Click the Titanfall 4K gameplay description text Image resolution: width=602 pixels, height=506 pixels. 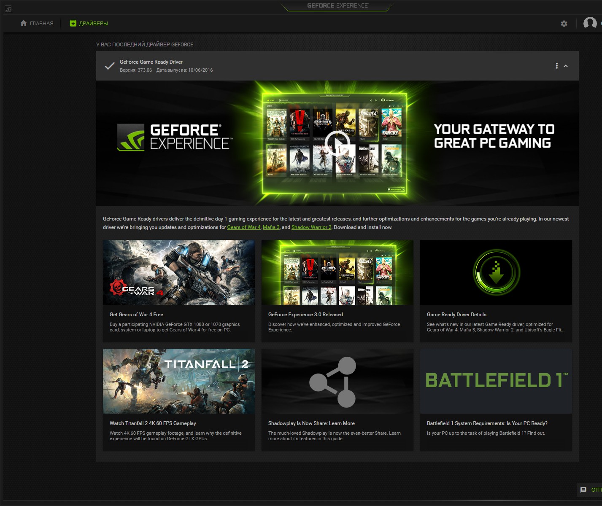tap(175, 436)
